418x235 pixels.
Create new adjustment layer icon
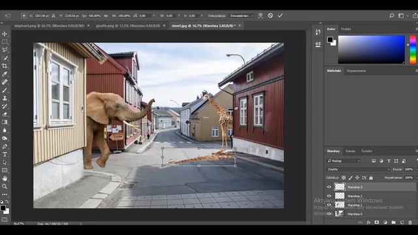385,222
